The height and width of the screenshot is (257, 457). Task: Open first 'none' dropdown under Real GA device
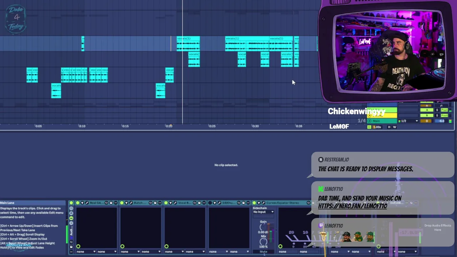(x=86, y=252)
